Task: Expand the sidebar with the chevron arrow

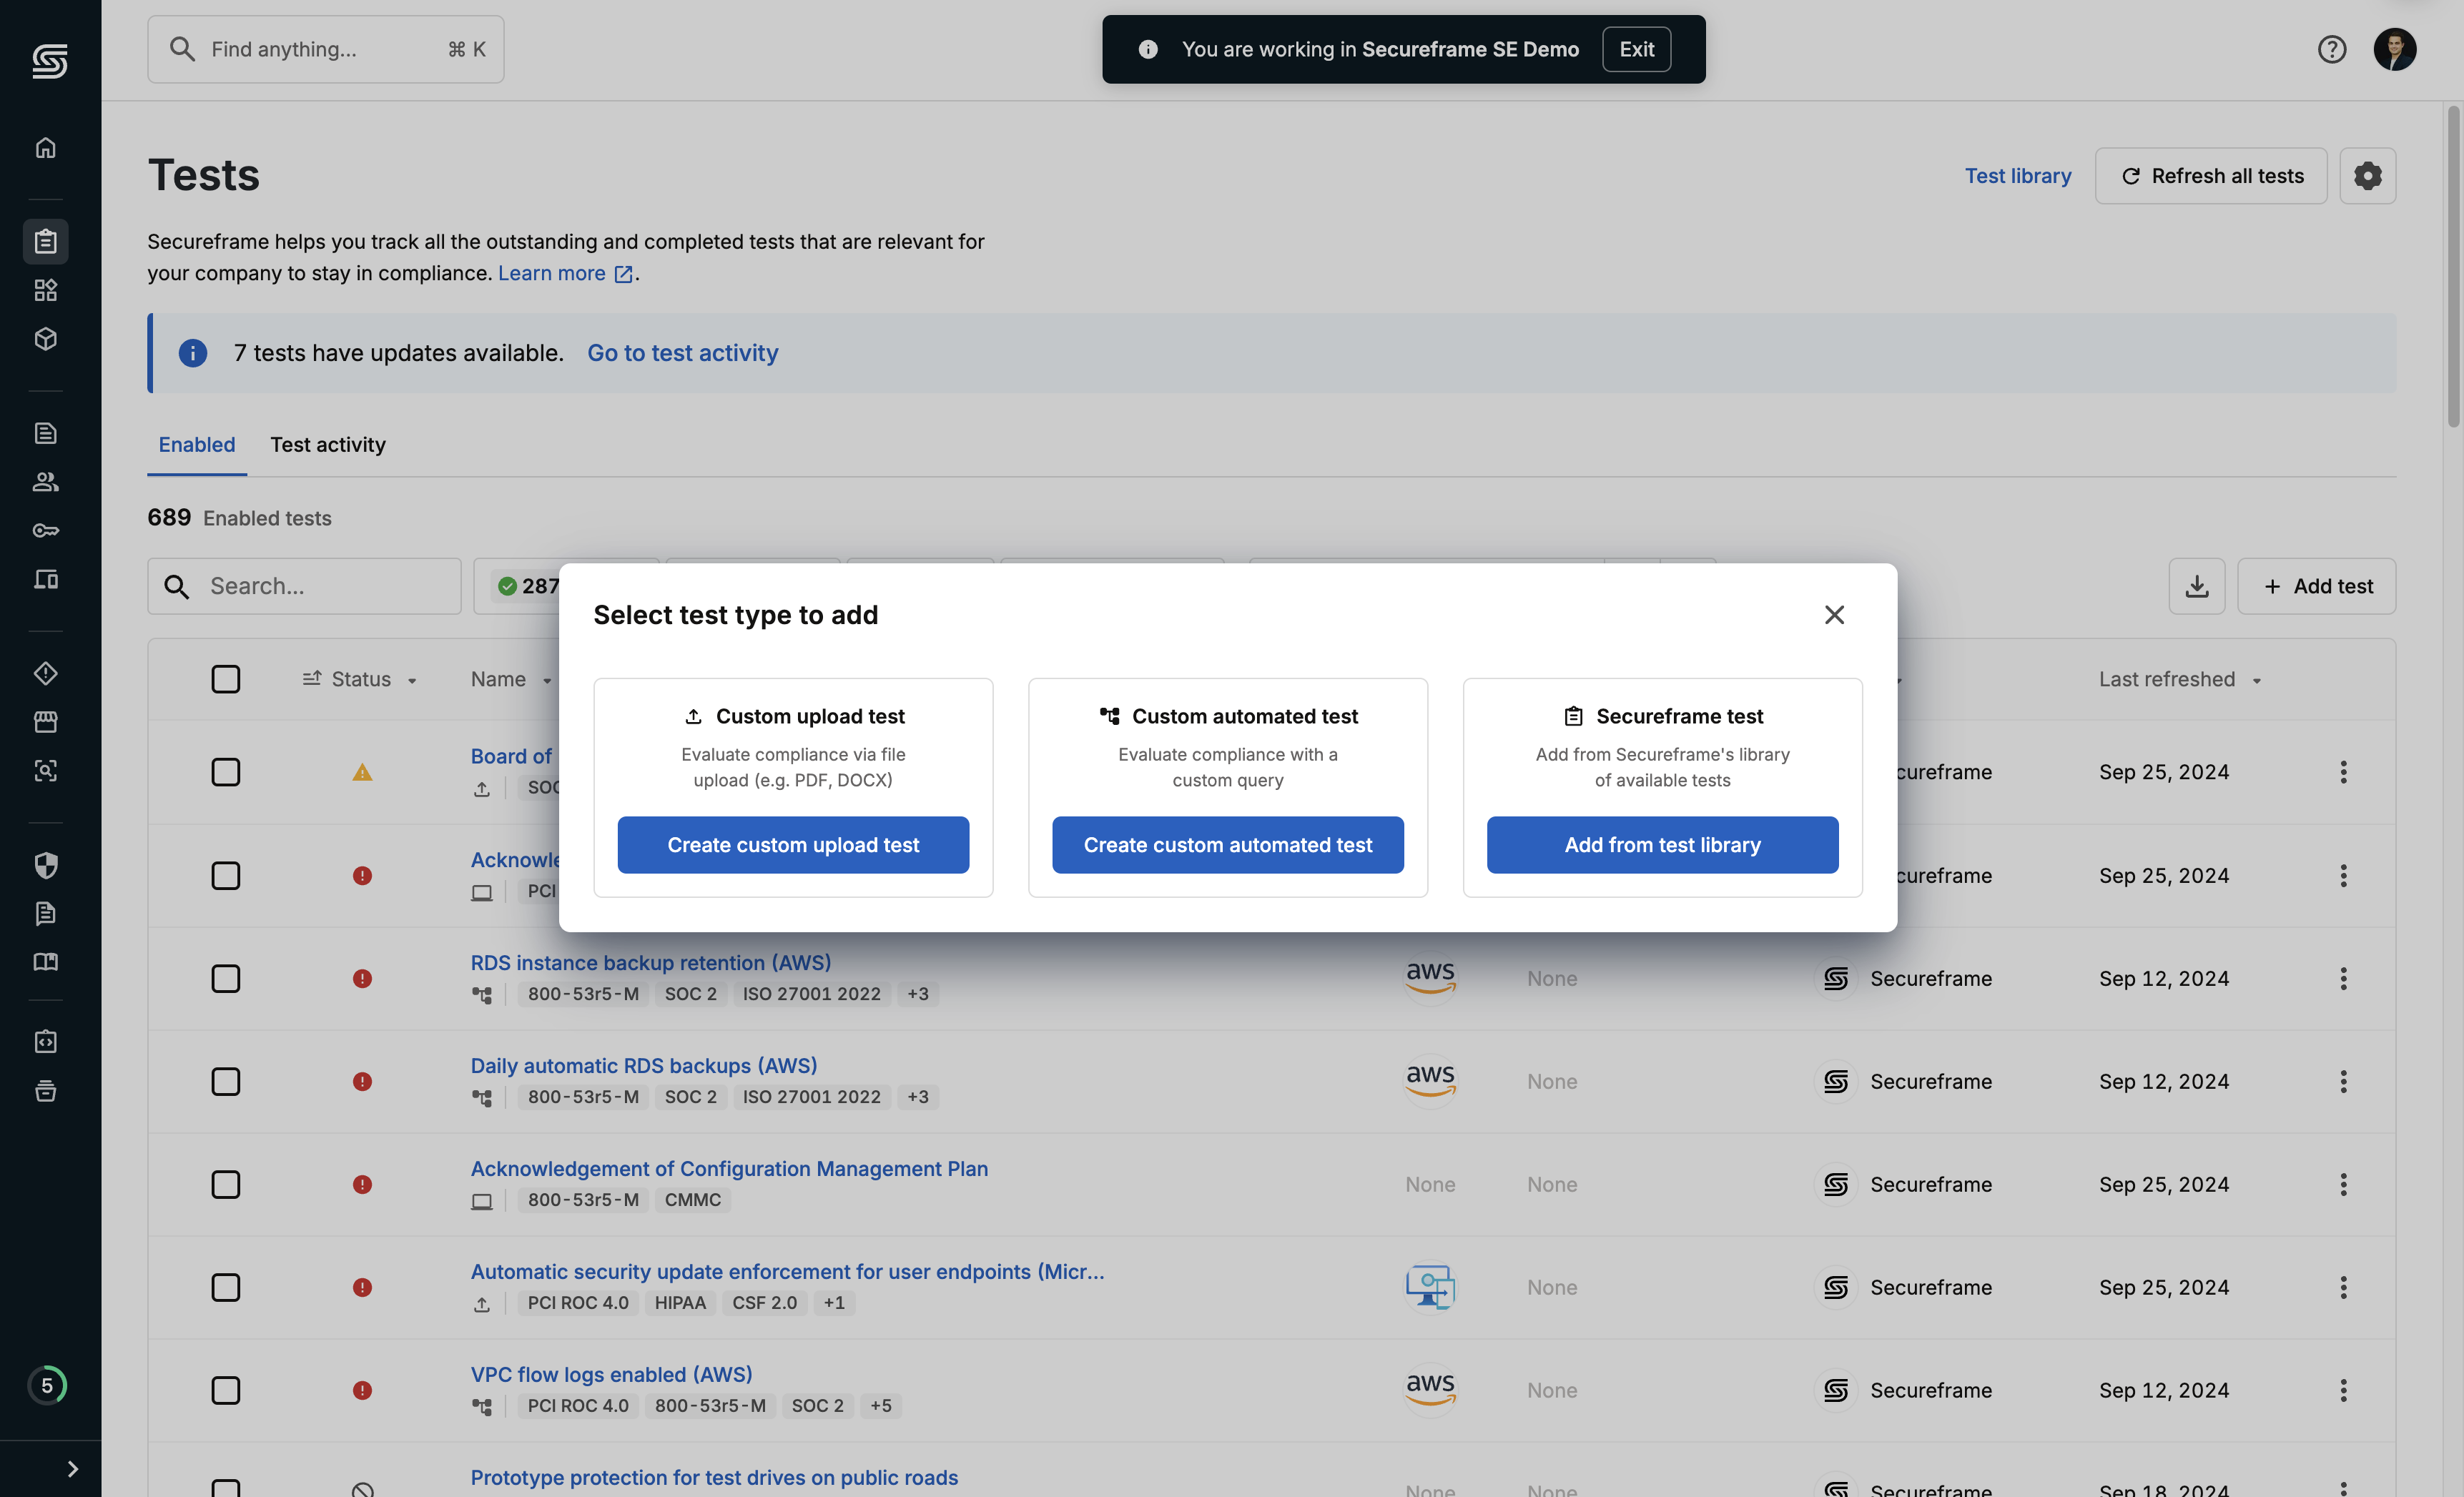Action: [x=72, y=1469]
